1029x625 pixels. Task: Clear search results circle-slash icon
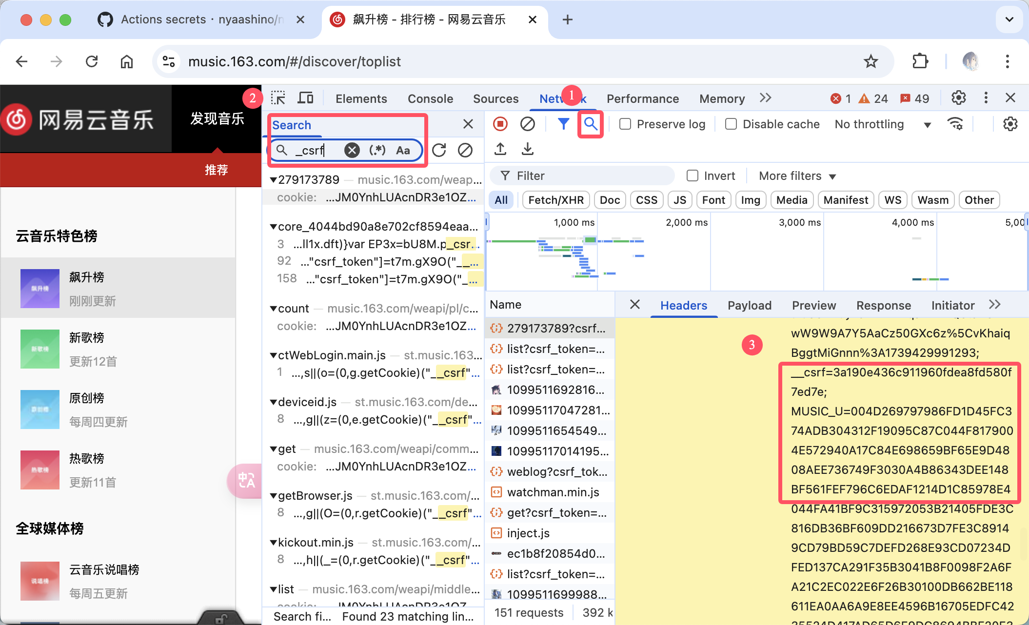[465, 150]
